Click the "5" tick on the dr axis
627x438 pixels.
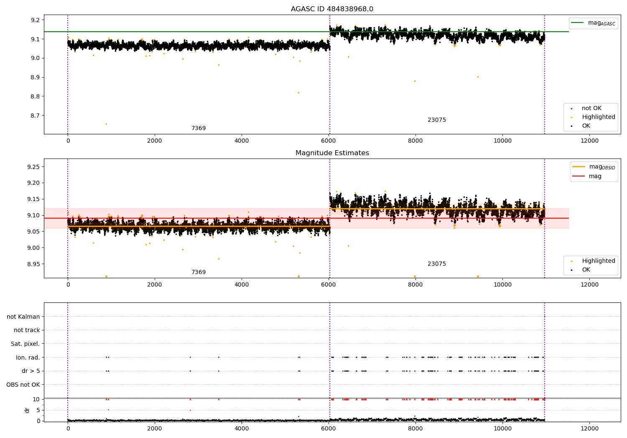[x=38, y=410]
